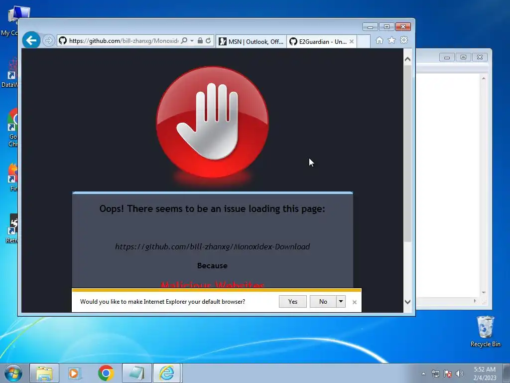This screenshot has height=383, width=510.
Task: Open Action Center flag icon
Action: (x=448, y=374)
